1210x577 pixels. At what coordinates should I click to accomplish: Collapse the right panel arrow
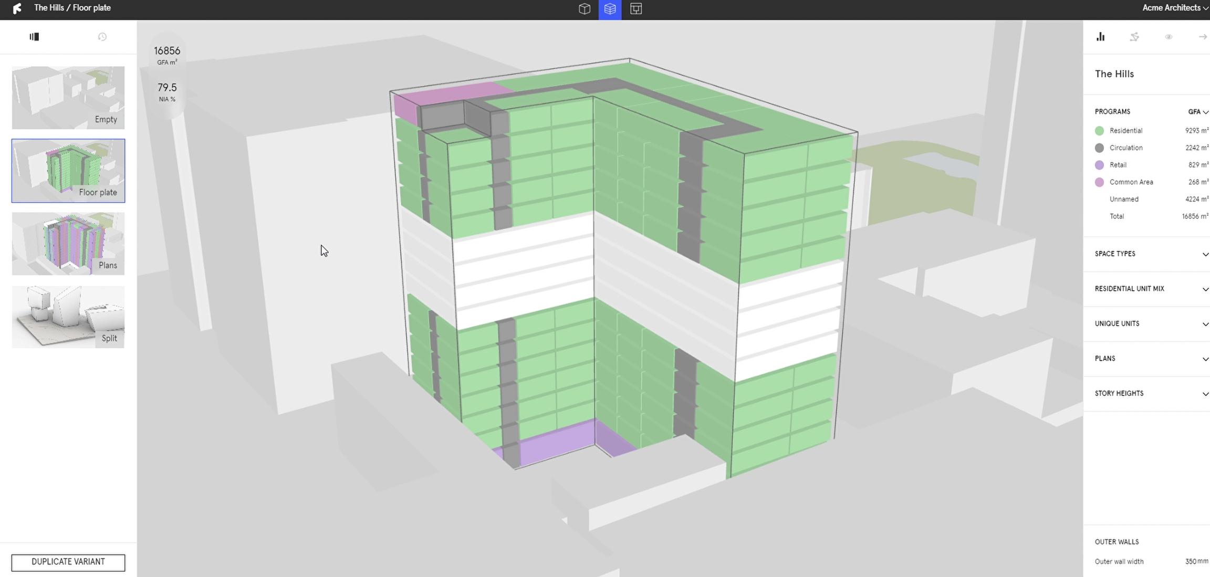(1203, 37)
